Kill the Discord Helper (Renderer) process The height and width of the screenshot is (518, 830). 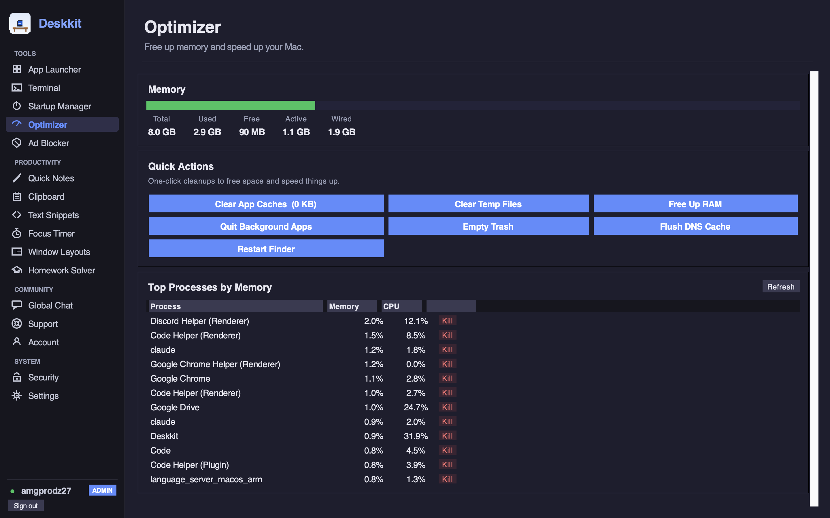pos(447,321)
